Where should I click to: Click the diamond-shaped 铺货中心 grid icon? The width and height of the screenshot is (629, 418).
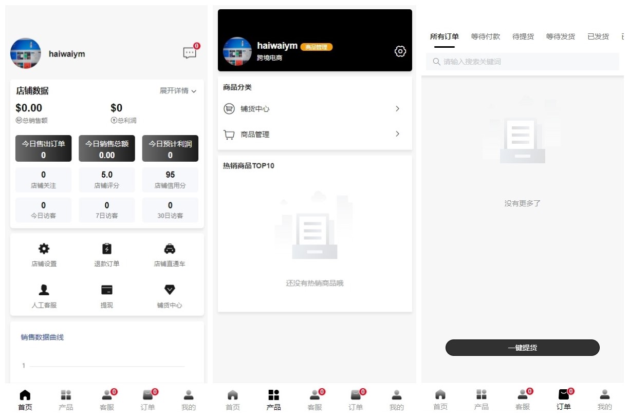click(170, 290)
